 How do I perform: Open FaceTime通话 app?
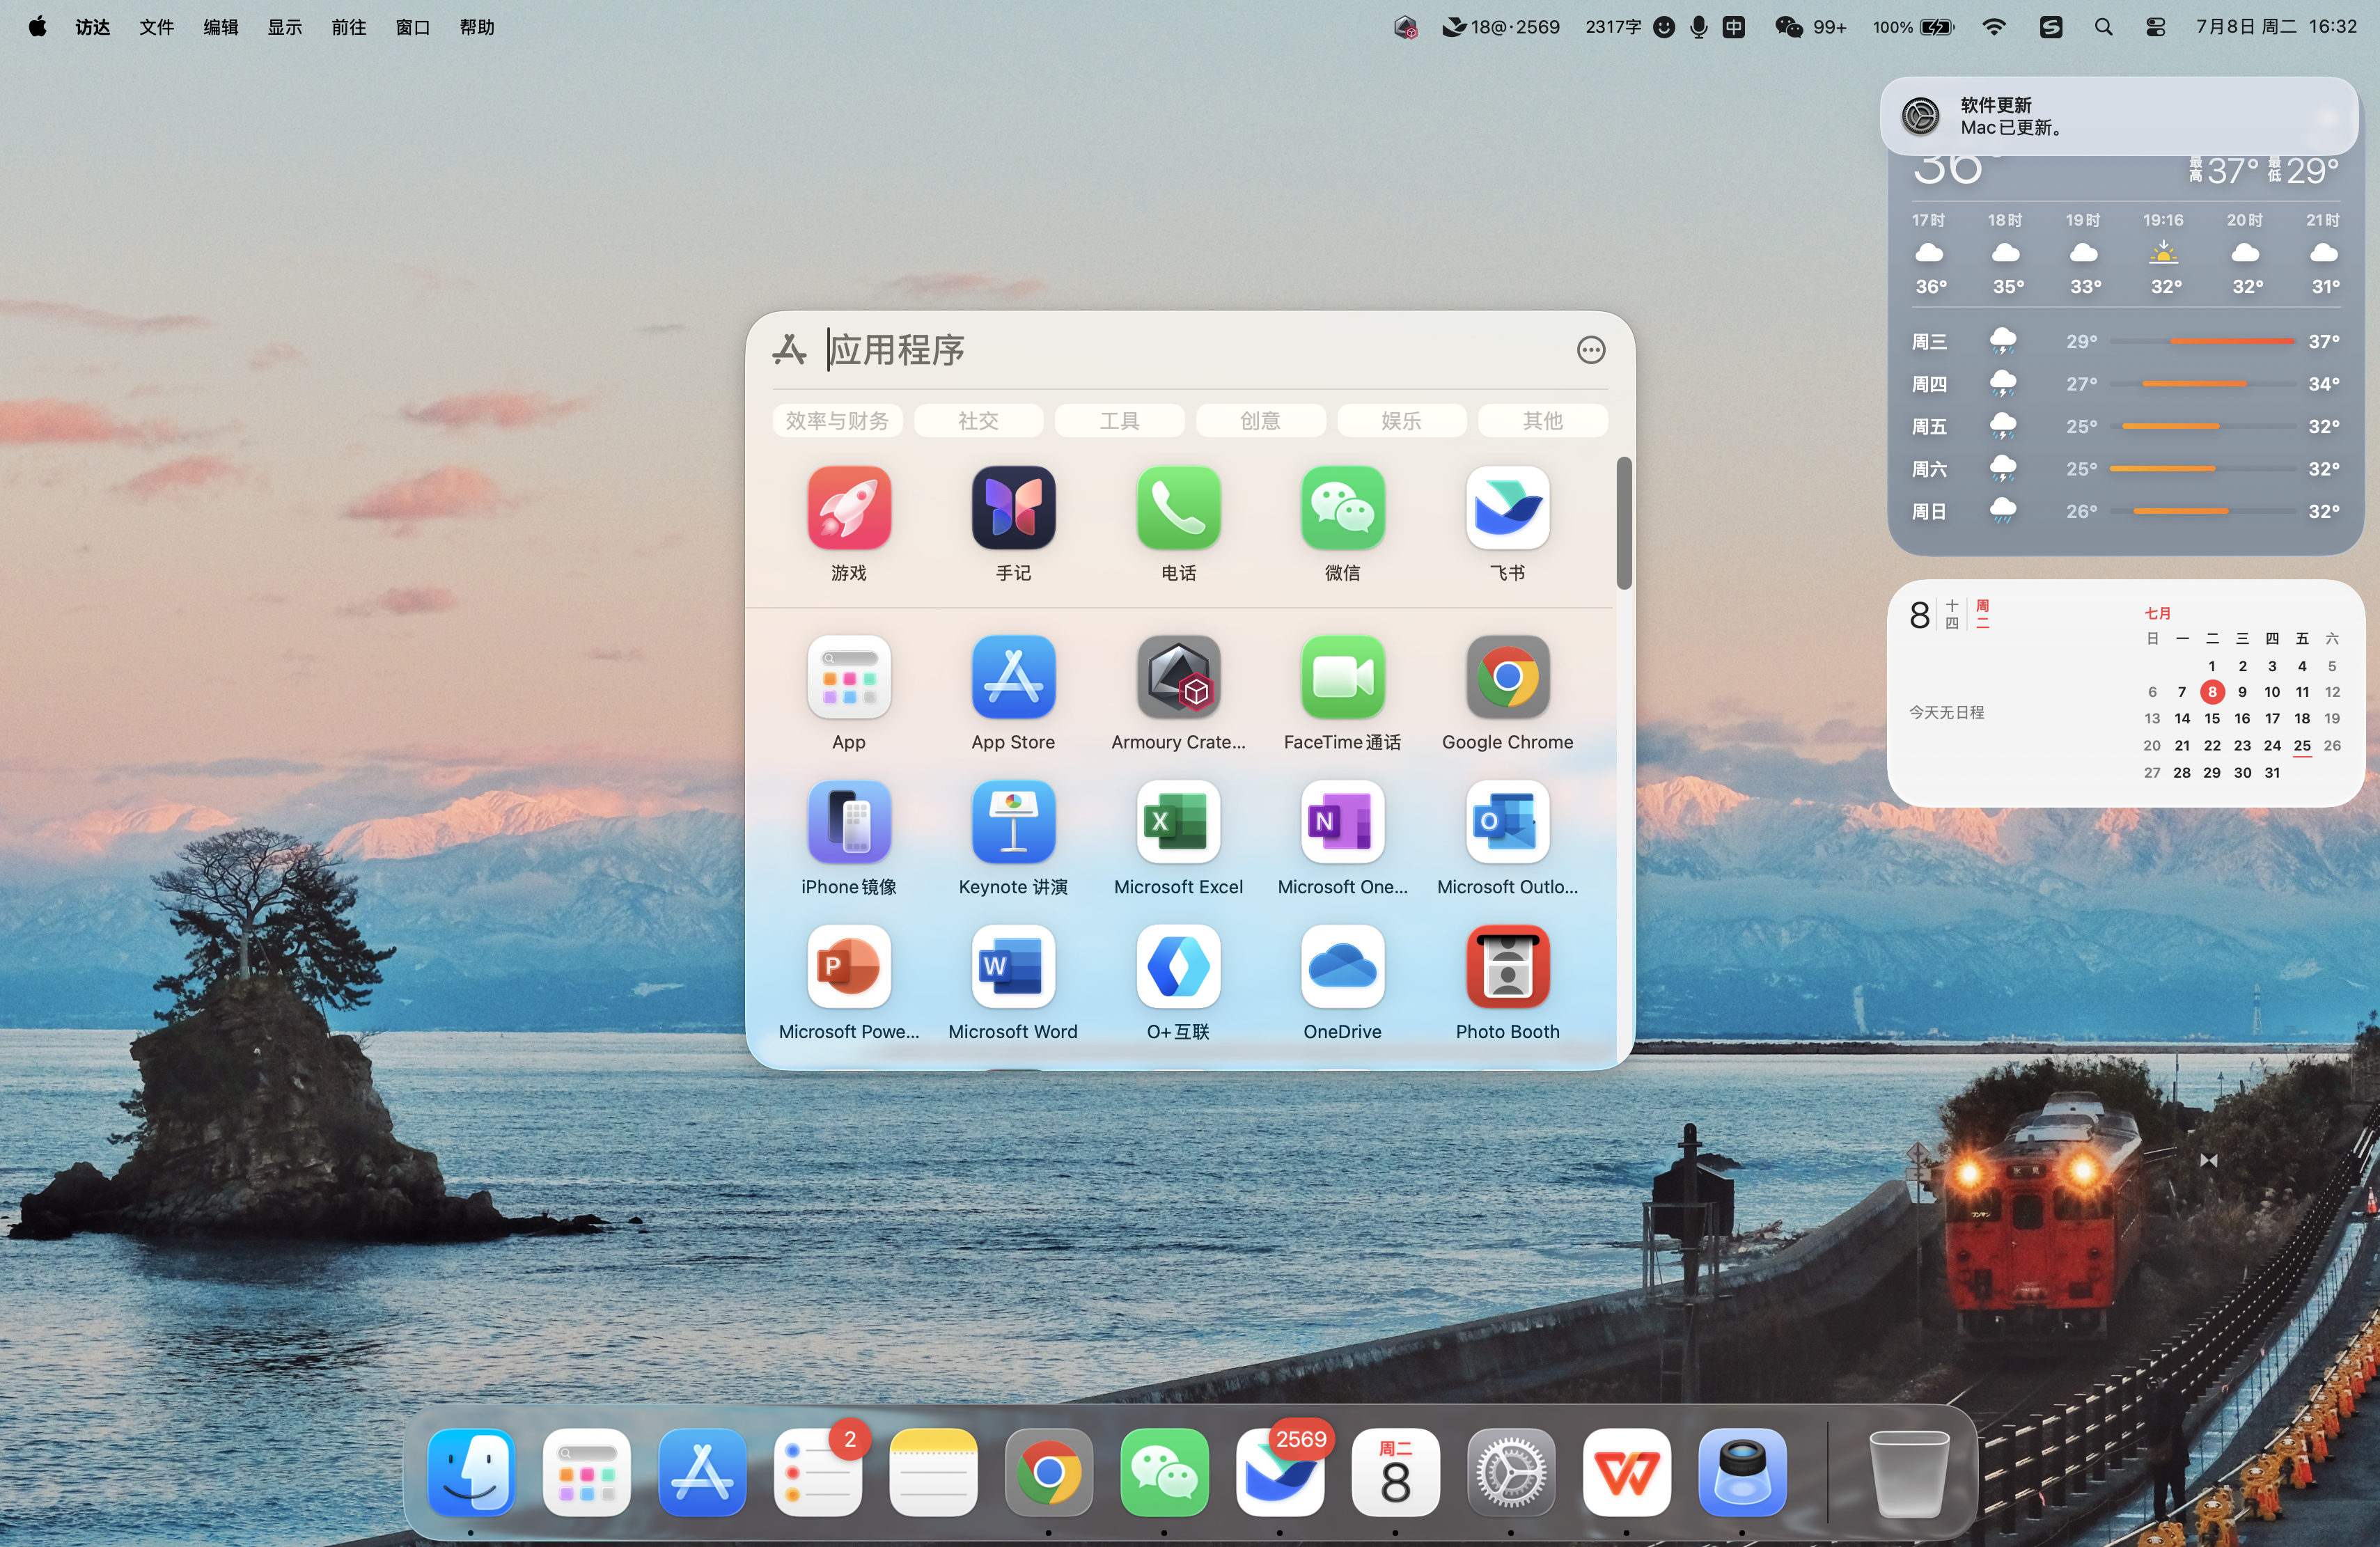(x=1342, y=677)
